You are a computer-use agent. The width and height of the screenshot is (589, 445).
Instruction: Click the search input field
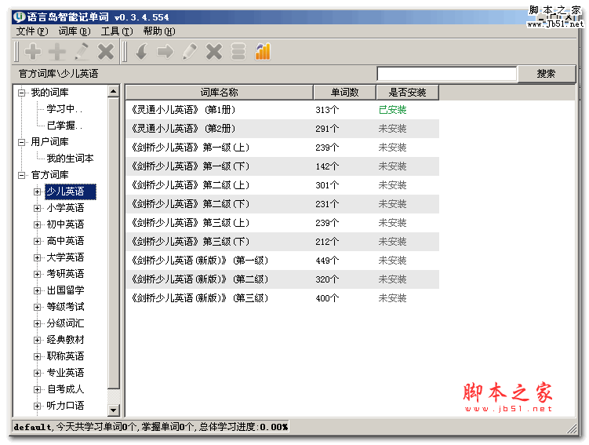point(446,74)
